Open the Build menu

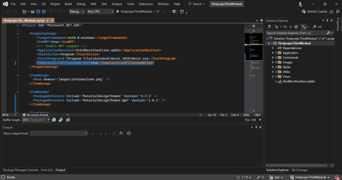coord(68,4)
